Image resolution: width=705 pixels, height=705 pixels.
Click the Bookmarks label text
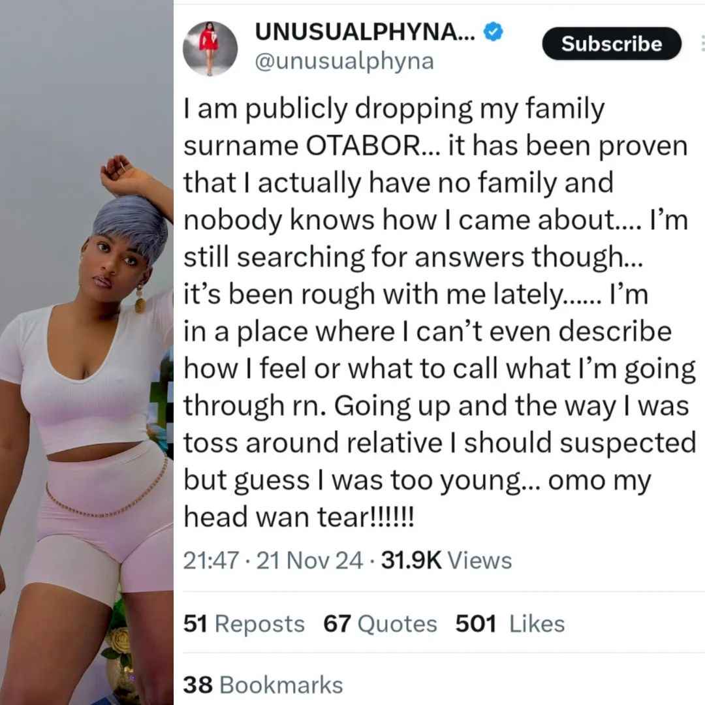(281, 685)
